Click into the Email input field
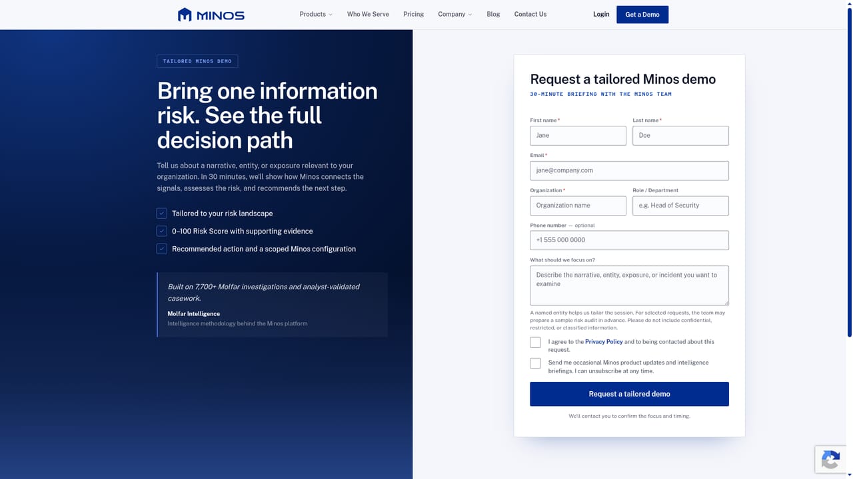This screenshot has width=853, height=479. pos(629,170)
